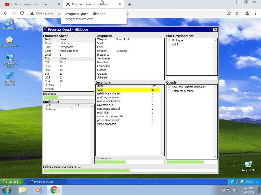
Task: Click Inventory scroll down arrow
Action: 162,154
